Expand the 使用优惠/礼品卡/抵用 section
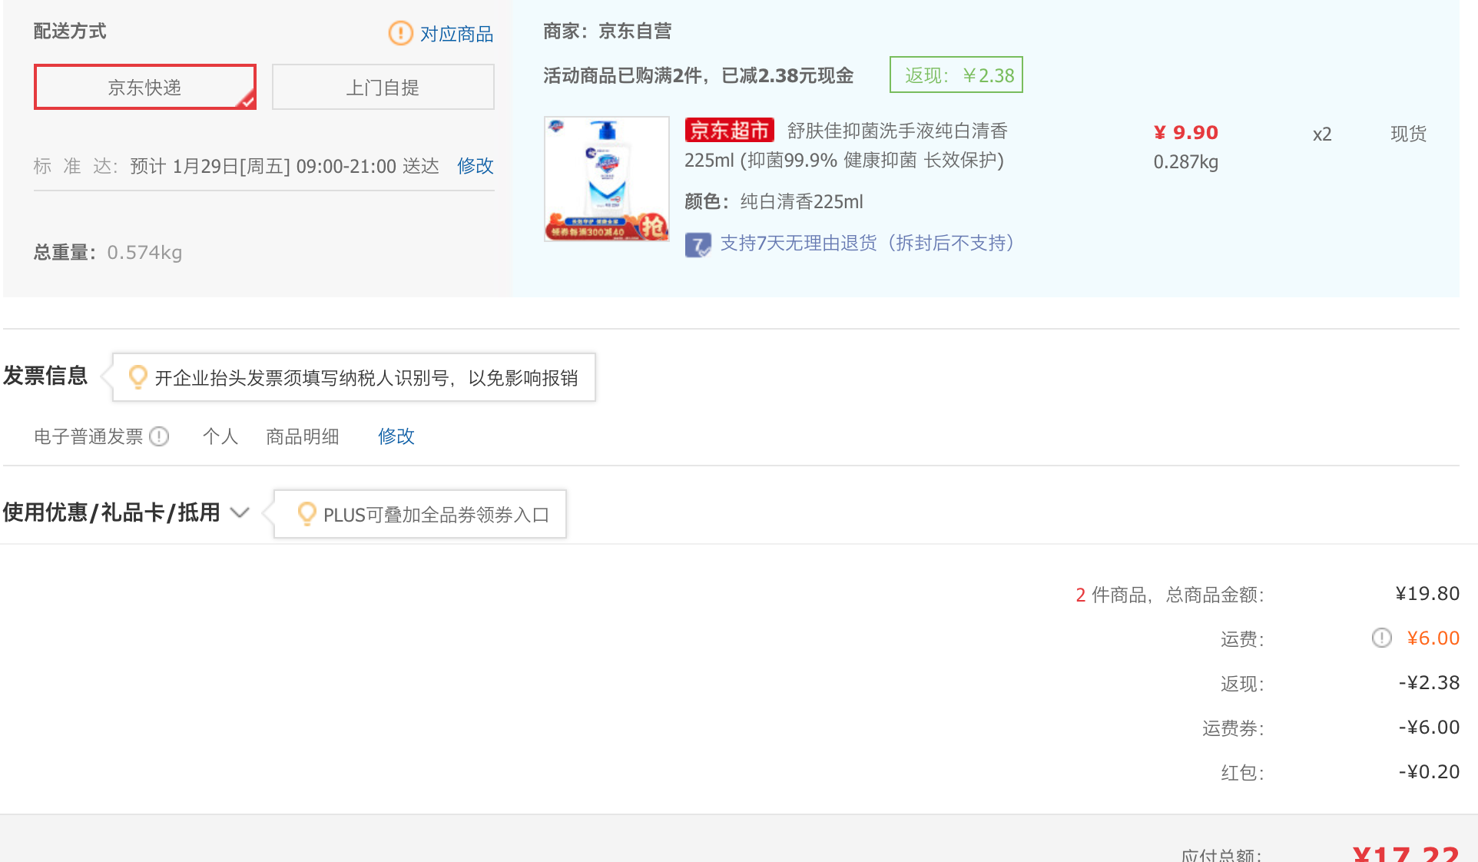 pyautogui.click(x=111, y=512)
